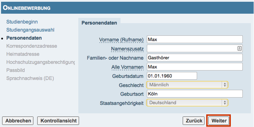Click into the Geburtsdatum field

[x=172, y=76]
